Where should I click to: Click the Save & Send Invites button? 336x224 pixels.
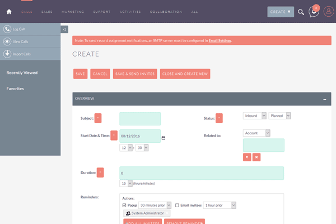click(x=134, y=74)
